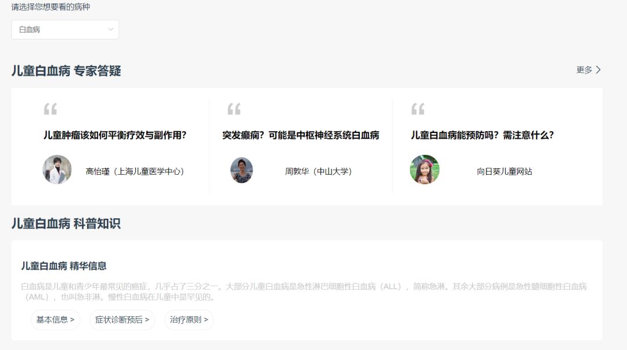The image size is (627, 350).
Task: Click 周敦华's doctor avatar photo
Action: click(x=242, y=171)
